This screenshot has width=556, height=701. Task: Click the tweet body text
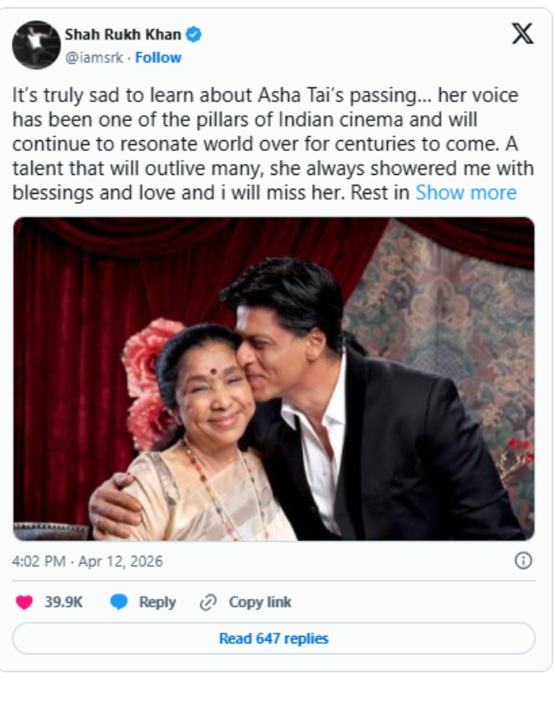click(273, 144)
